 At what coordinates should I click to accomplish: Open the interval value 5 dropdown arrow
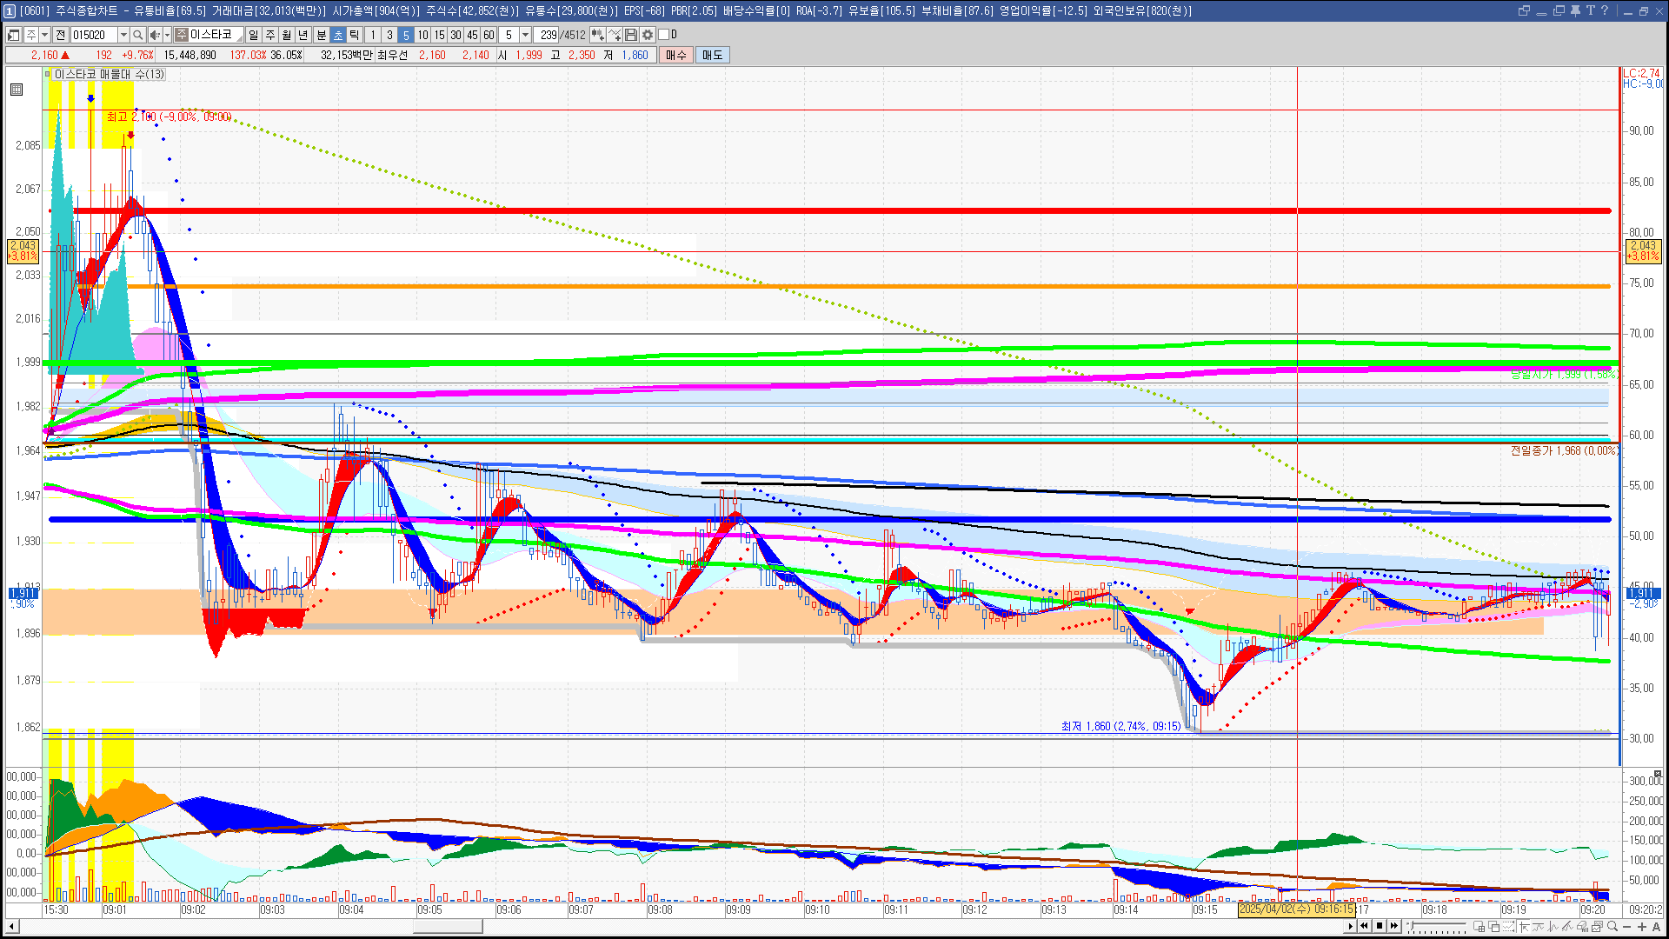(x=525, y=35)
